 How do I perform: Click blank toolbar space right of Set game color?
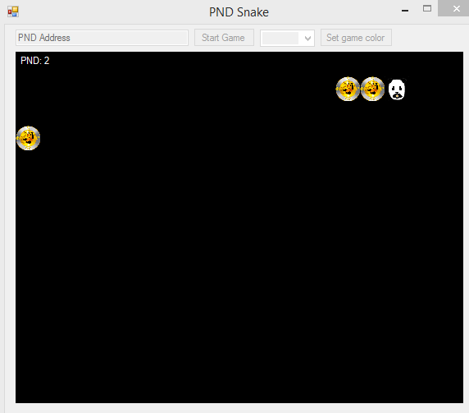[x=428, y=38]
